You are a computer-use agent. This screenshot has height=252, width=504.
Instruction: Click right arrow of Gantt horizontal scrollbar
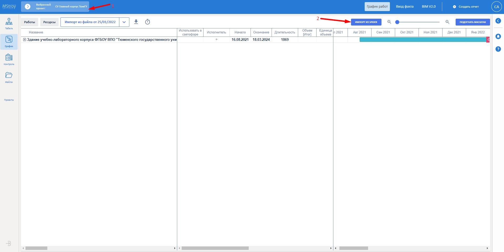(x=487, y=248)
